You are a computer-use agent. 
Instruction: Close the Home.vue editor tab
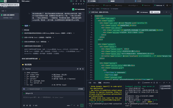coord(163,5)
